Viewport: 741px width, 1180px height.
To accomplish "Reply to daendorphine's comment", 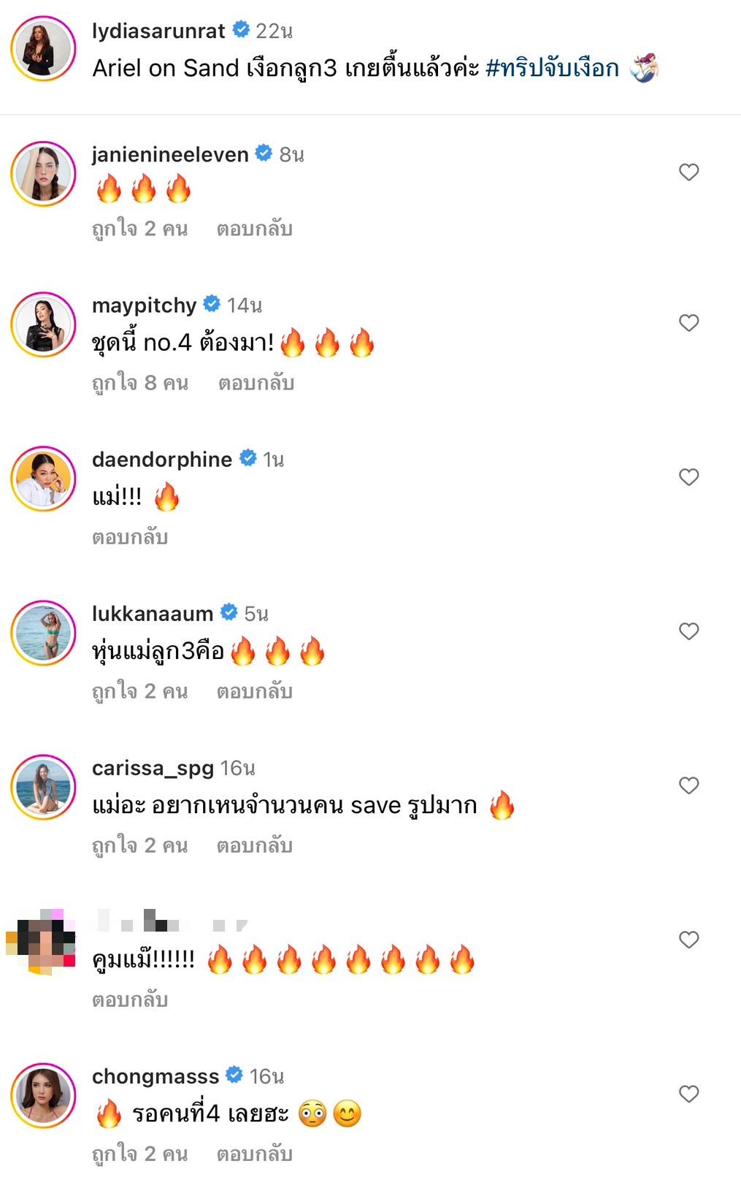I will coord(130,538).
